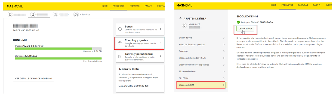Open the Facturas tab in left window
The height and width of the screenshot is (106, 336).
(x=134, y=6)
